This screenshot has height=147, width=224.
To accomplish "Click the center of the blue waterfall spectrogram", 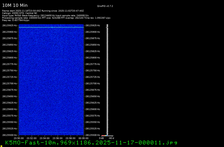I will [51, 80].
